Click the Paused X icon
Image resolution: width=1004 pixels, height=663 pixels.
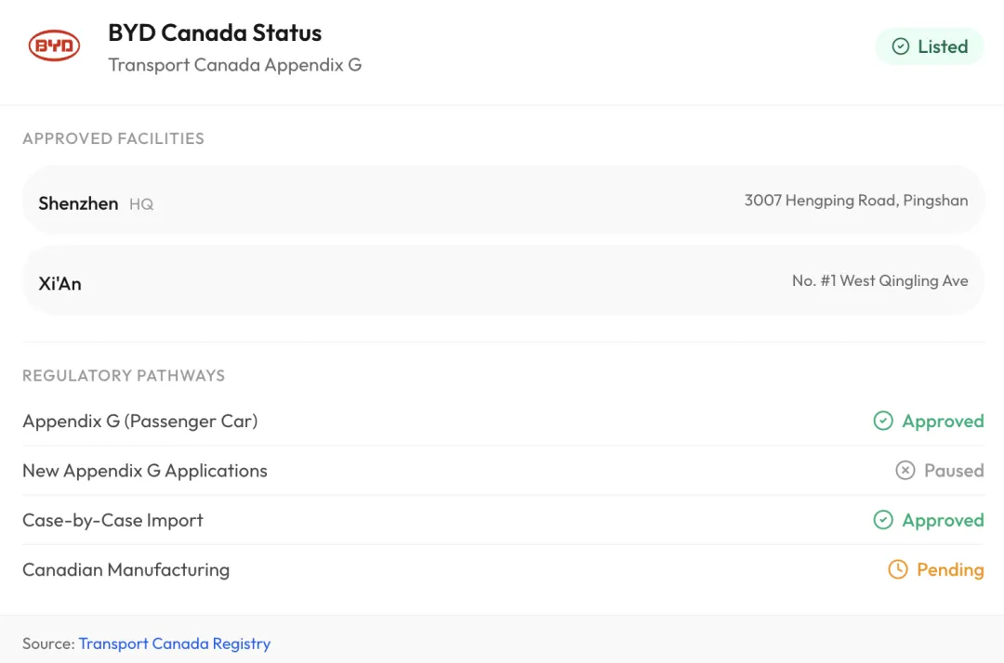(x=905, y=471)
